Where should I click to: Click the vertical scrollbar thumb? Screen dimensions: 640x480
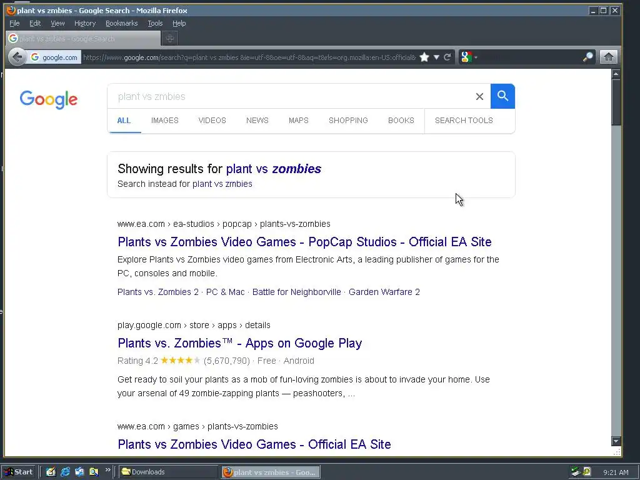pos(616,102)
